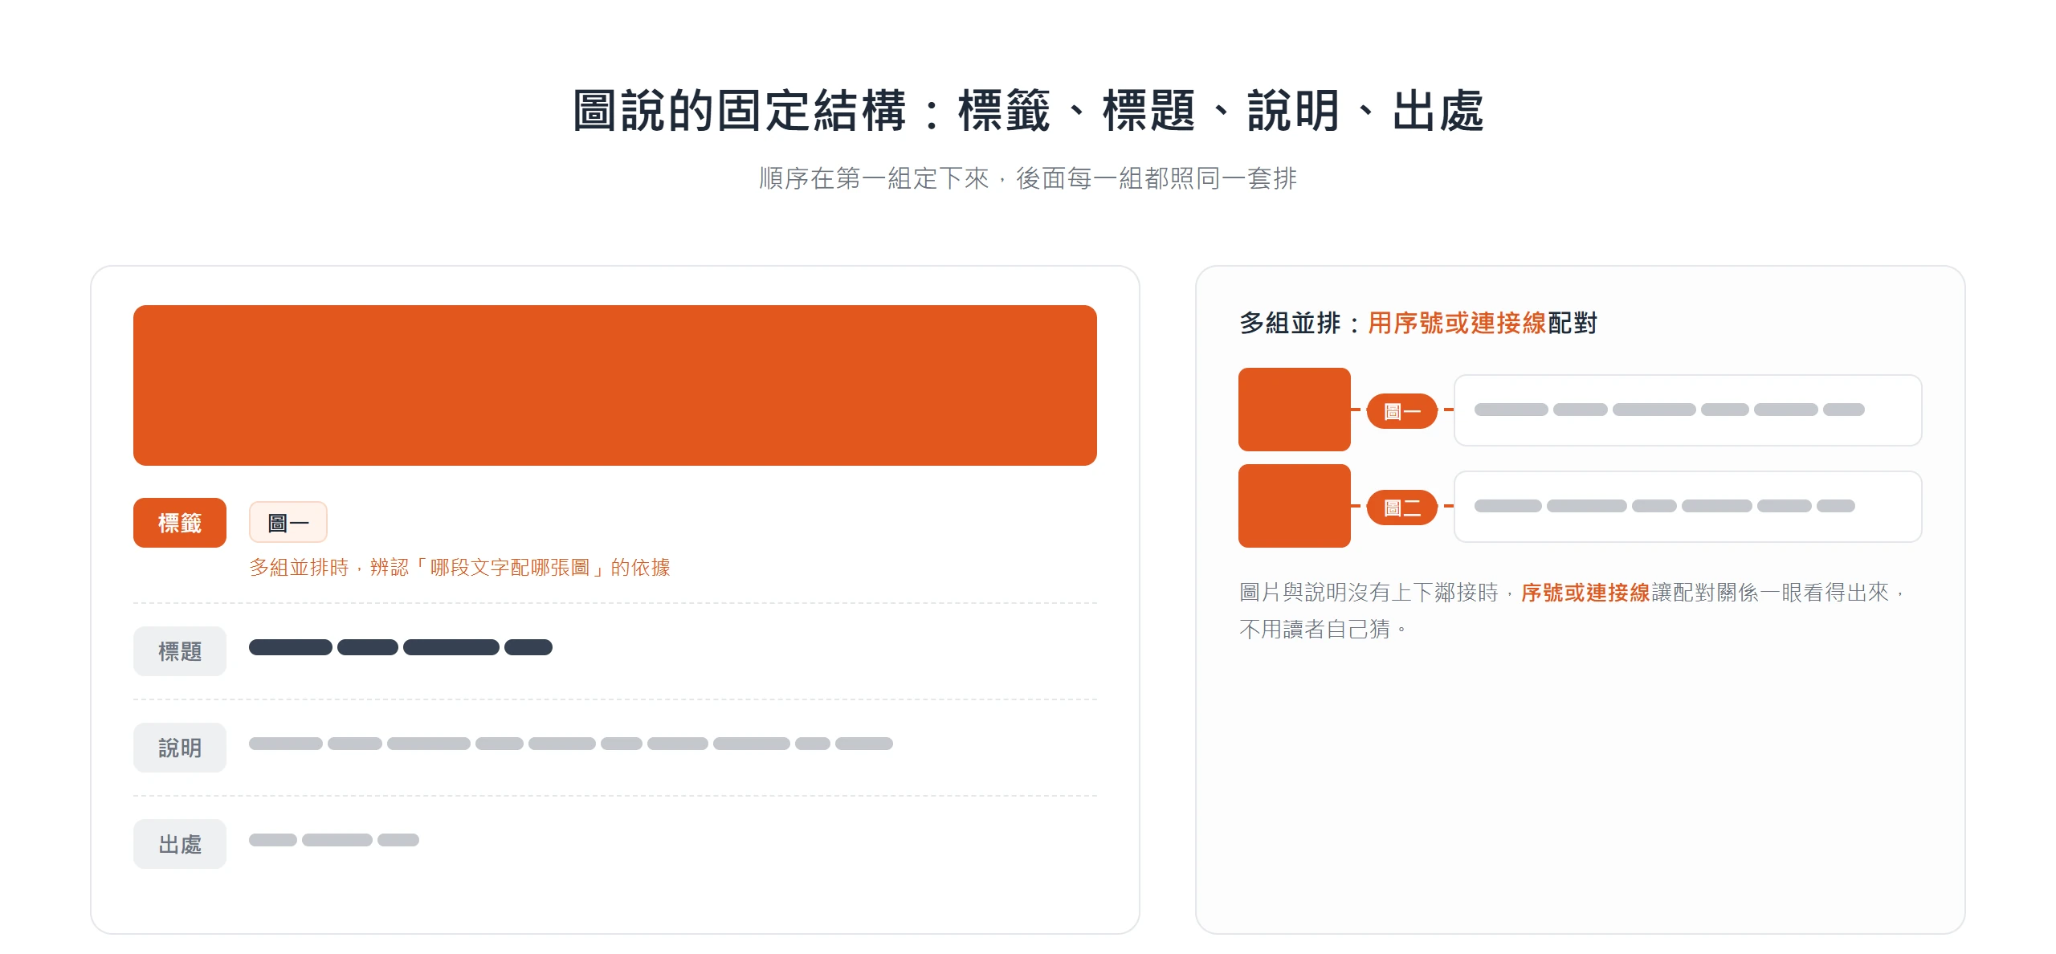The image size is (2056, 954).
Task: Click the short source placeholder bars
Action: pyautogui.click(x=334, y=840)
